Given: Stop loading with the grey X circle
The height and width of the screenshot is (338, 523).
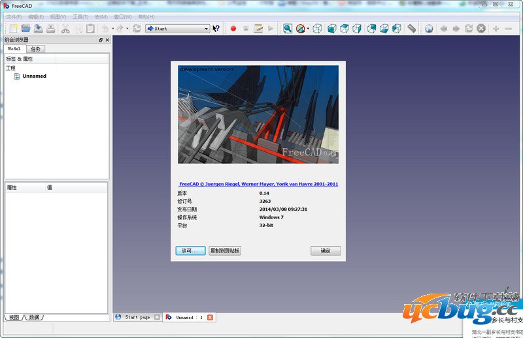Looking at the screenshot, I should (481, 29).
